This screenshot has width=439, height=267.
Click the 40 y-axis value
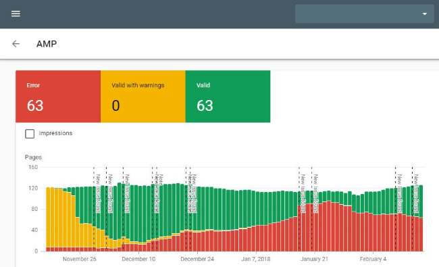coord(34,230)
